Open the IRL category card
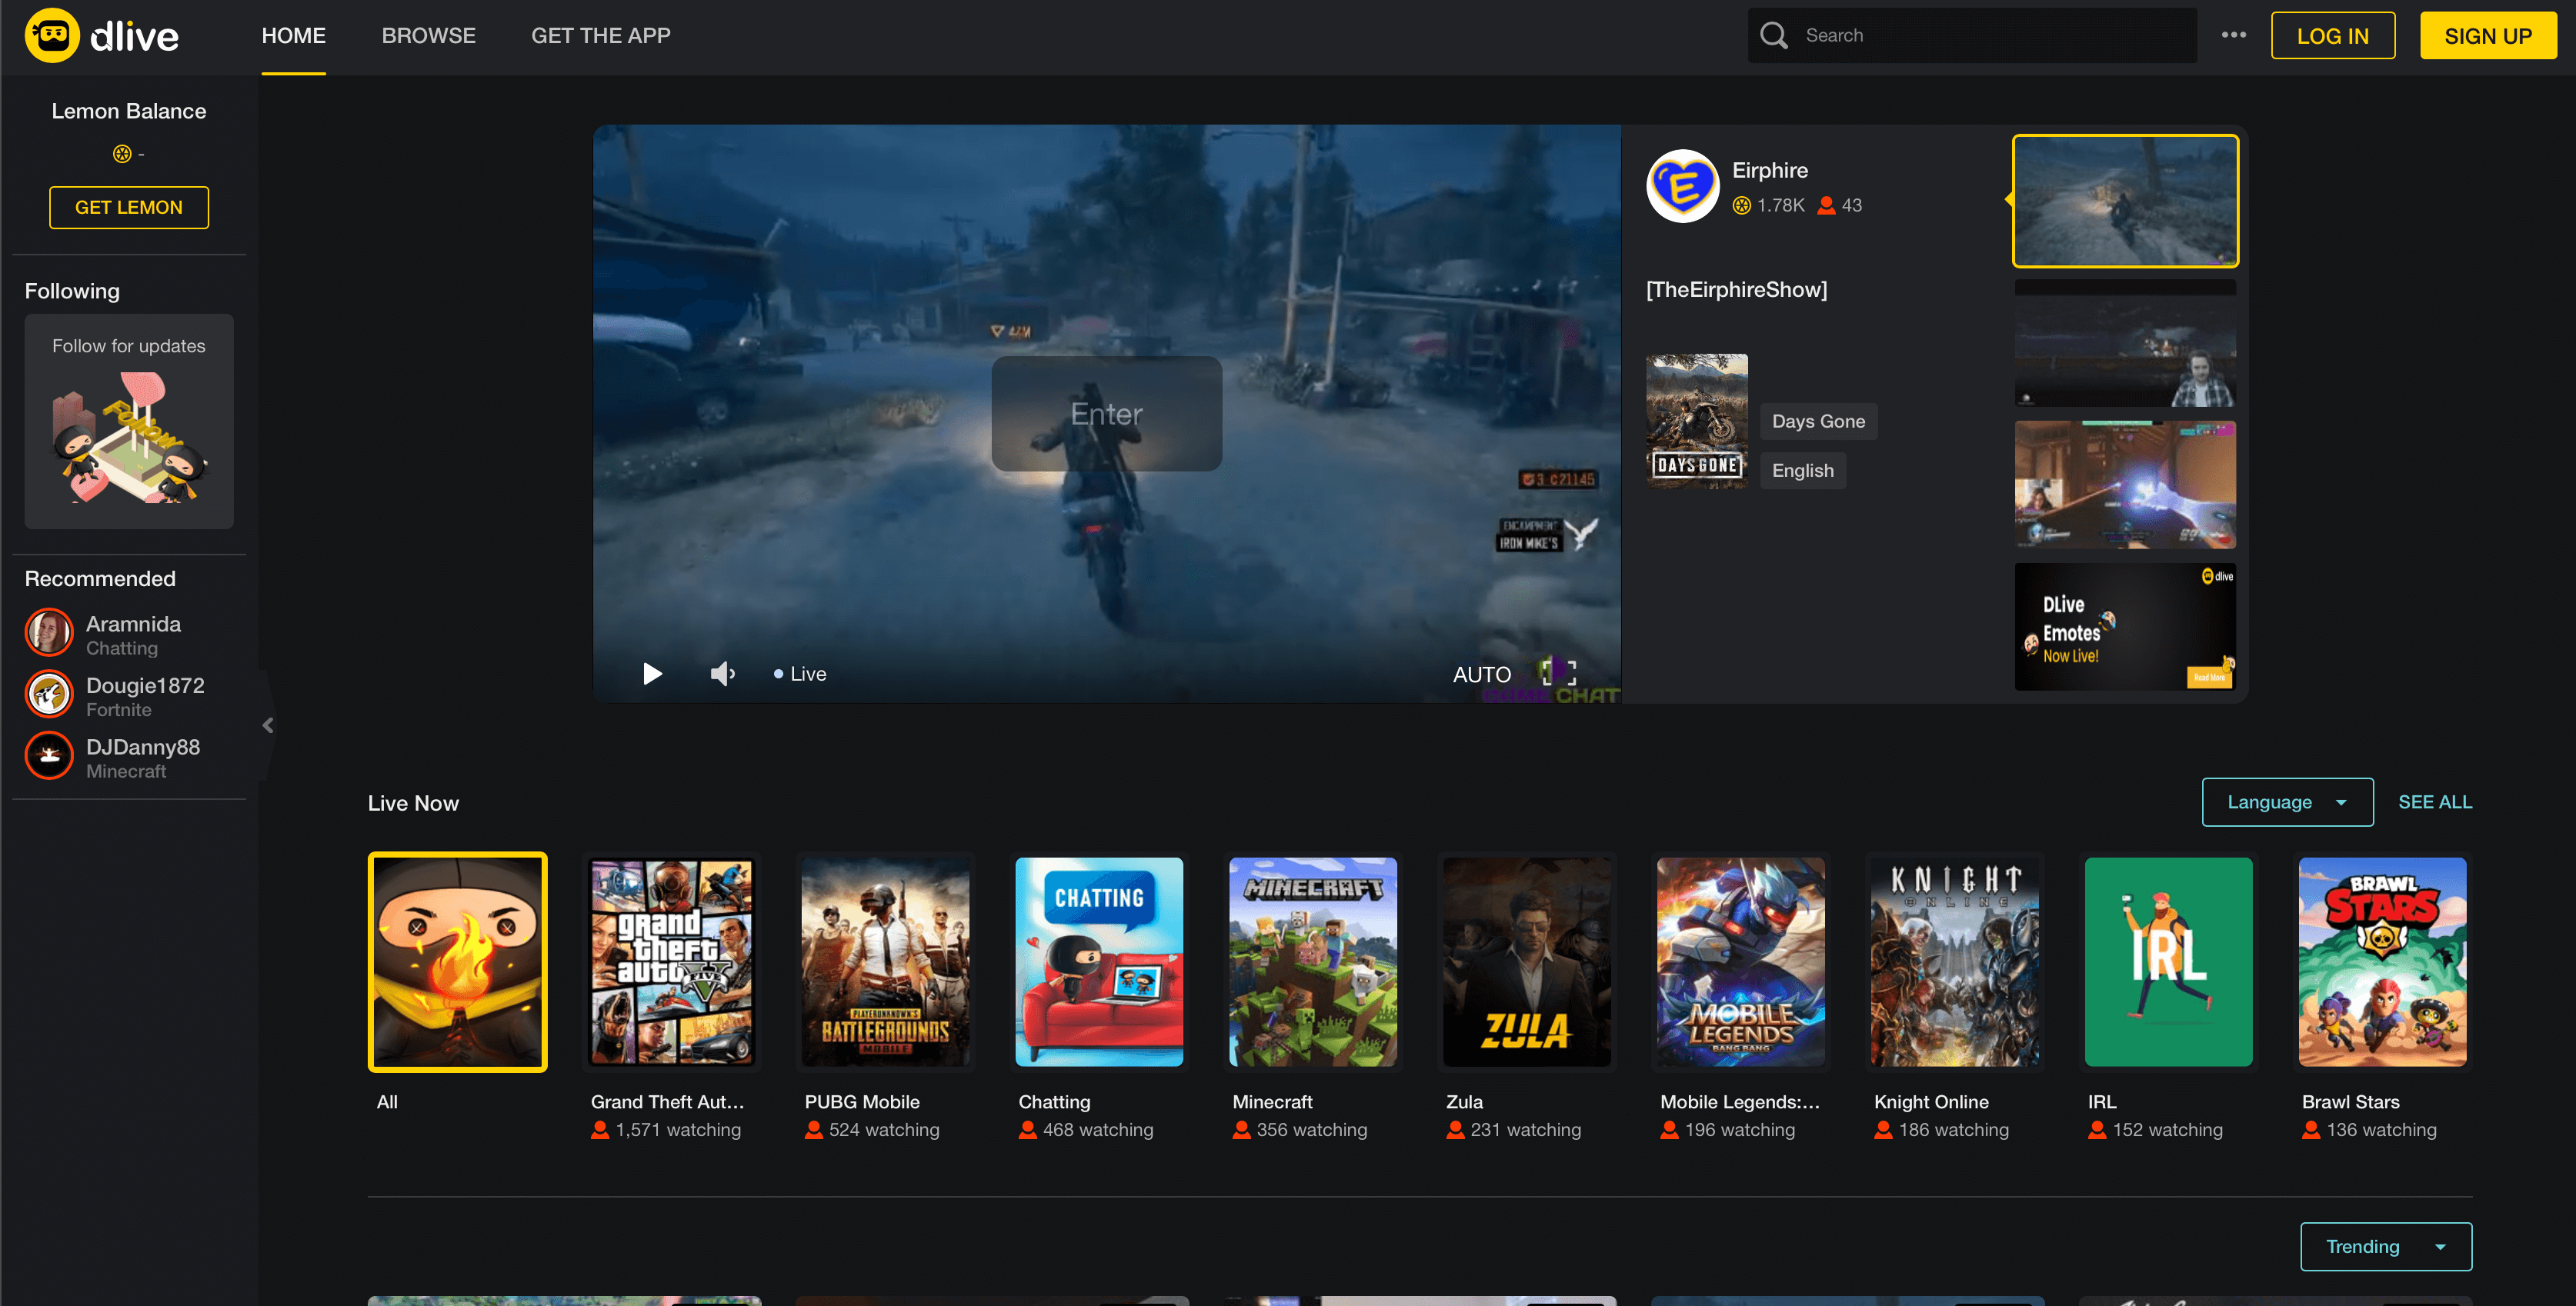Viewport: 2576px width, 1306px height. click(x=2169, y=962)
